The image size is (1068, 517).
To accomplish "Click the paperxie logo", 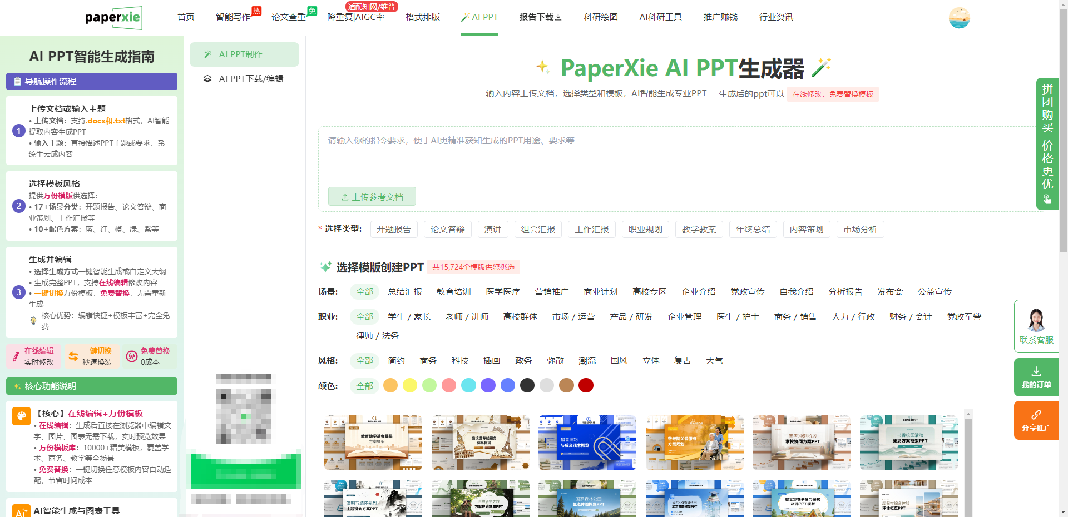I will (113, 18).
